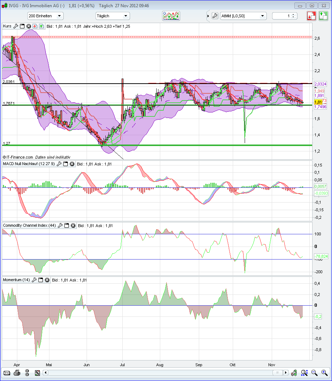The image size is (332, 381).
Task: Click the green buy order icon at top right
Action: pos(323,16)
